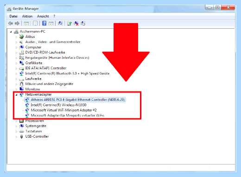The image size is (241, 177).
Task: Maximize the Geräte-Manager window
Action: click(217, 7)
